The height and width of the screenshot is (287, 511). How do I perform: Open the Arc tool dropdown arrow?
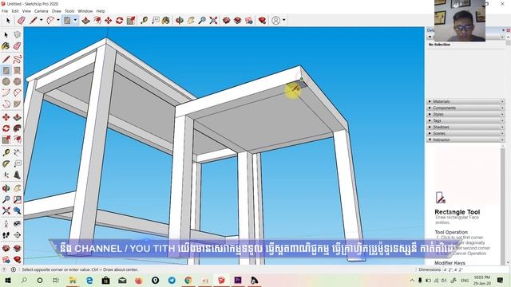pos(58,20)
